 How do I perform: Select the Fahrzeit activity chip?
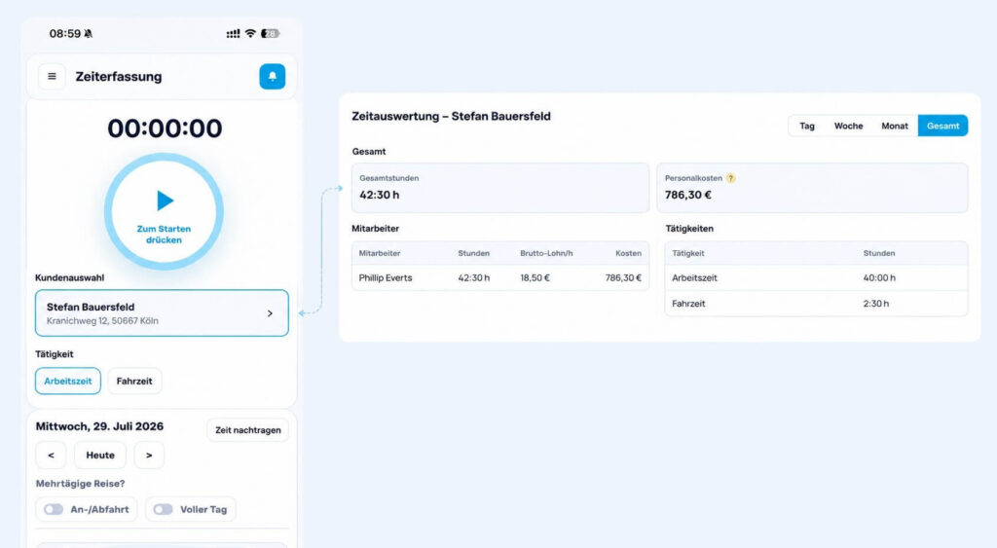134,381
